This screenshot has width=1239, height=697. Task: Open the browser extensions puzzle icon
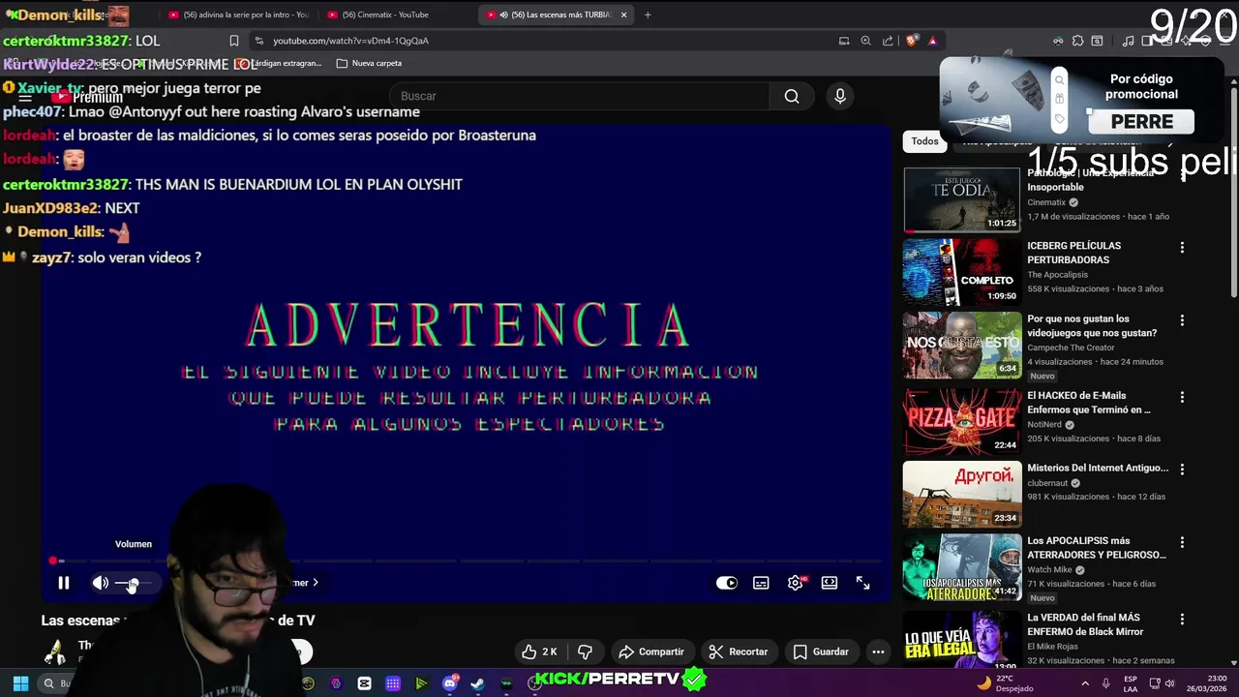pos(1076,41)
